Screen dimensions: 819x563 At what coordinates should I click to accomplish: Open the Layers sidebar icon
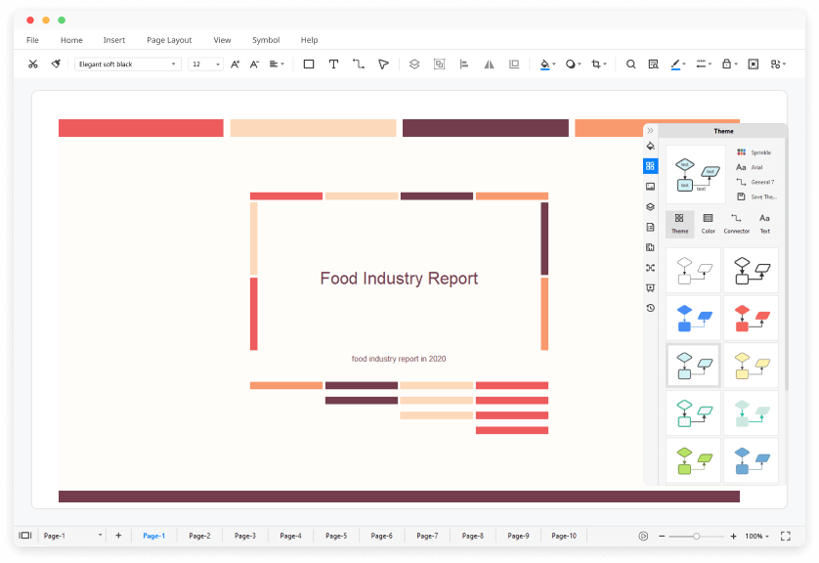(x=650, y=207)
